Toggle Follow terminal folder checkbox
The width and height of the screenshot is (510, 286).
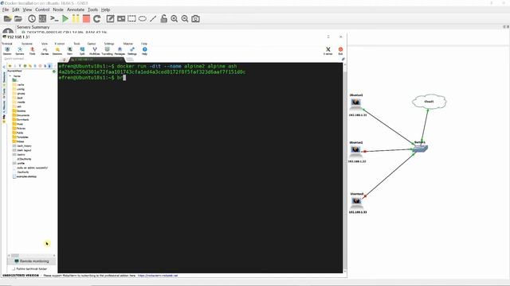(14, 269)
